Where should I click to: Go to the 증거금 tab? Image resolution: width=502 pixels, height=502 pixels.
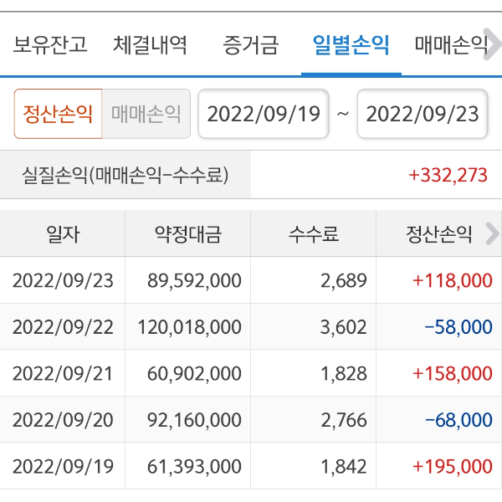point(251,44)
